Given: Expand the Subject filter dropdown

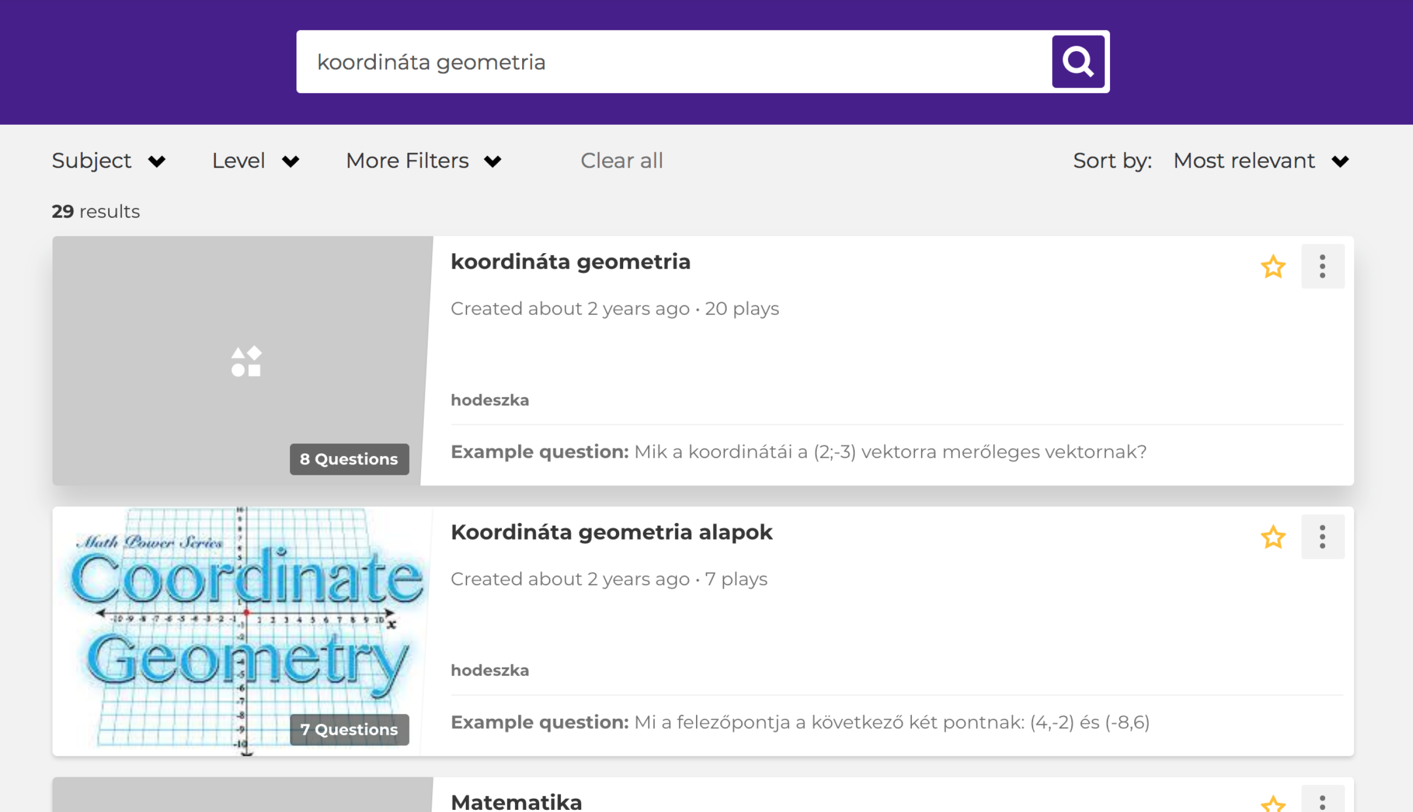Looking at the screenshot, I should tap(109, 161).
